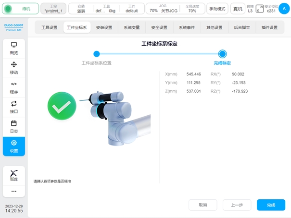Switch to the 工具设置 tab

[x=49, y=27]
